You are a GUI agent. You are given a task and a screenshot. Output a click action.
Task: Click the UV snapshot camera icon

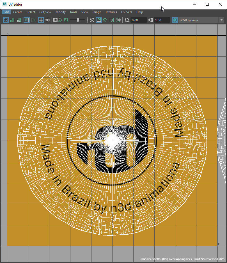55,20
